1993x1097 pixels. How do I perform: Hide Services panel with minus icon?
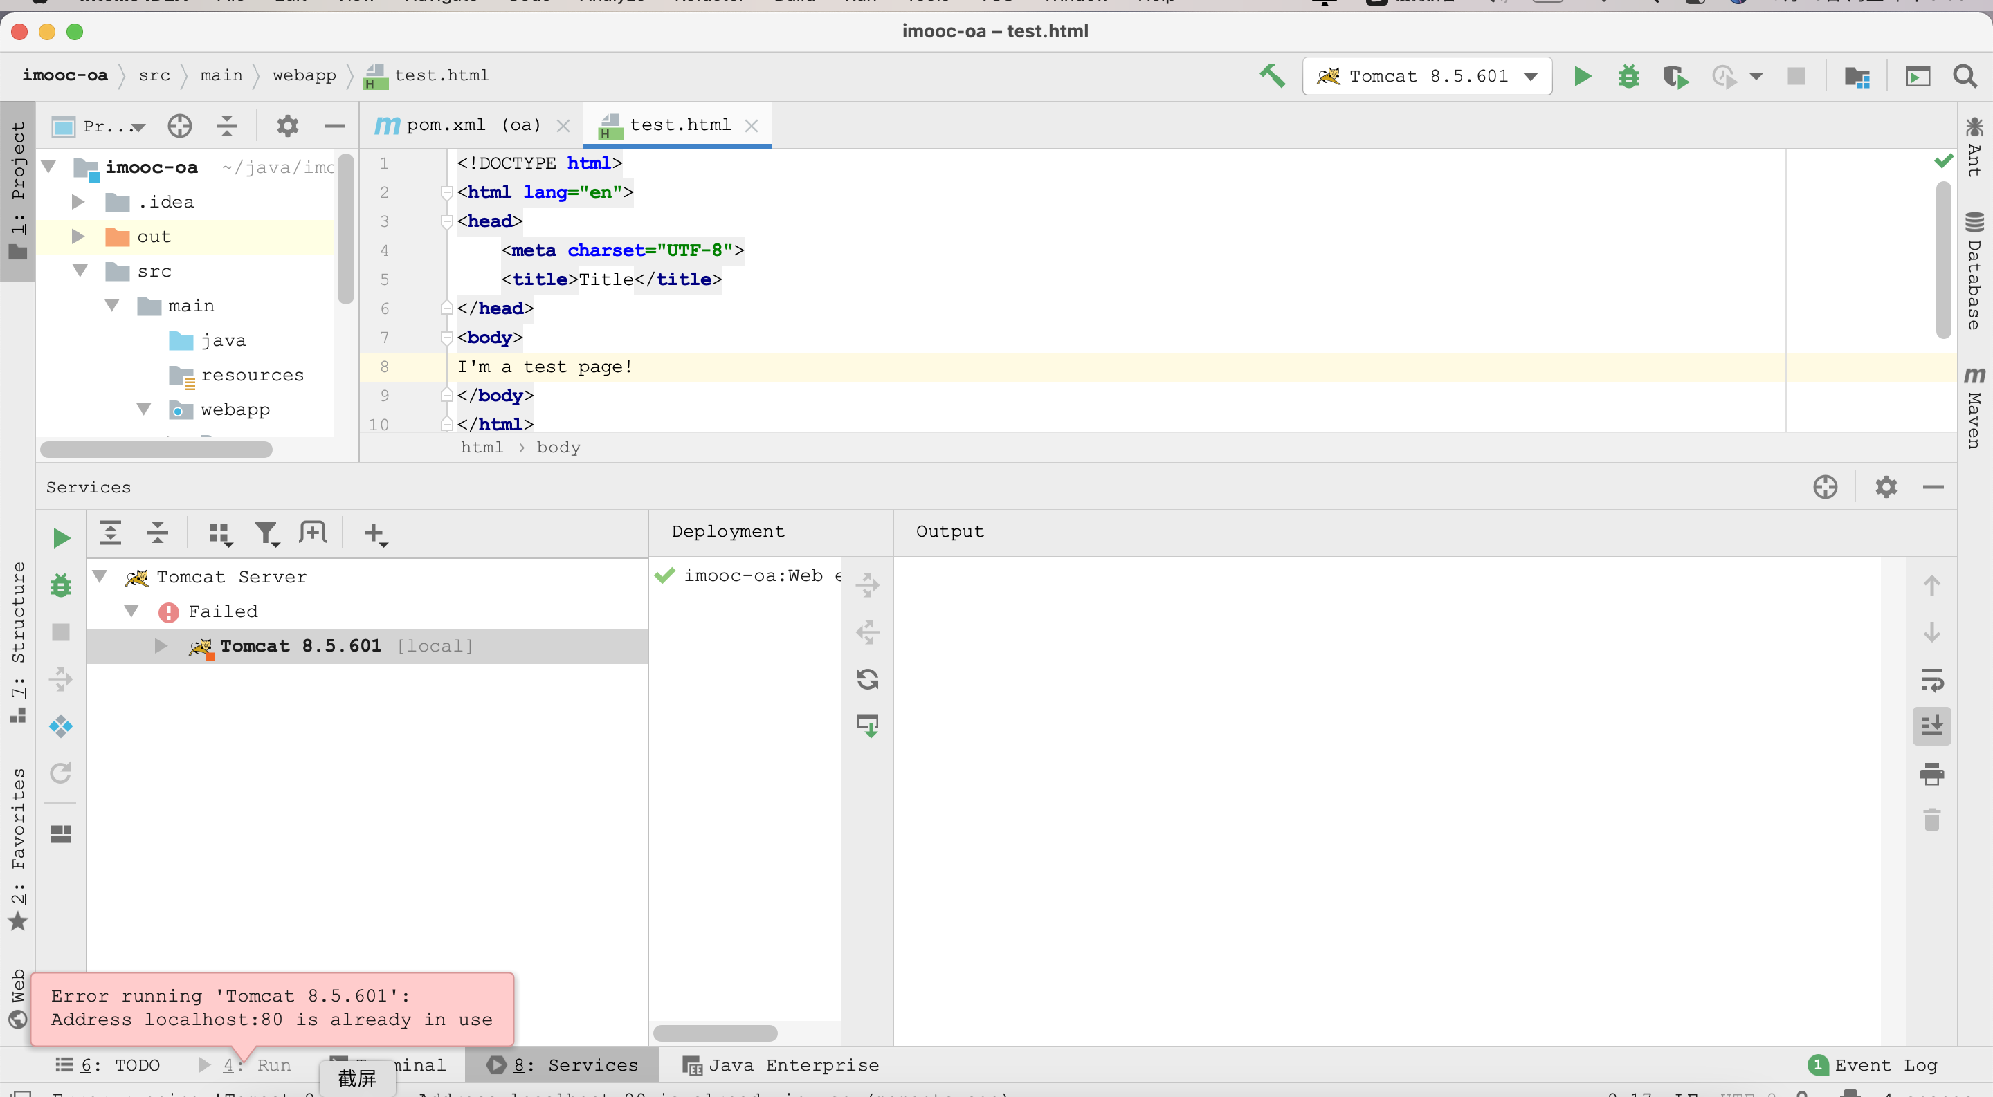[x=1933, y=486]
